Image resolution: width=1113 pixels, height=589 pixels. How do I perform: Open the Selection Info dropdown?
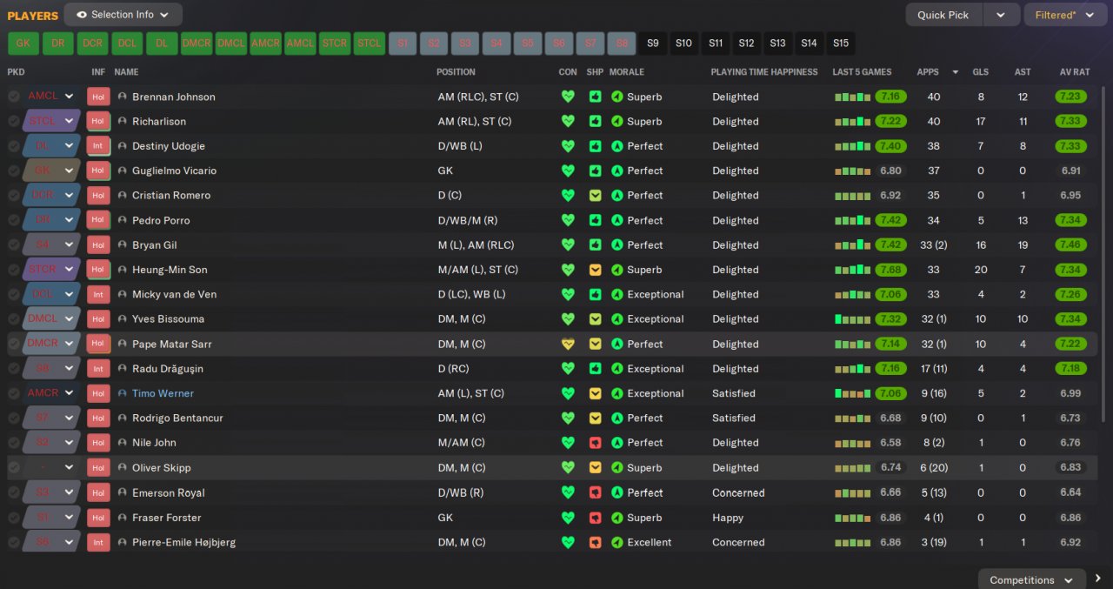[x=123, y=15]
